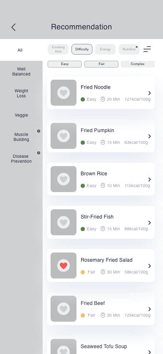The image size is (163, 354).
Task: Open the filter list icon beside Nutrition
Action: (147, 49)
